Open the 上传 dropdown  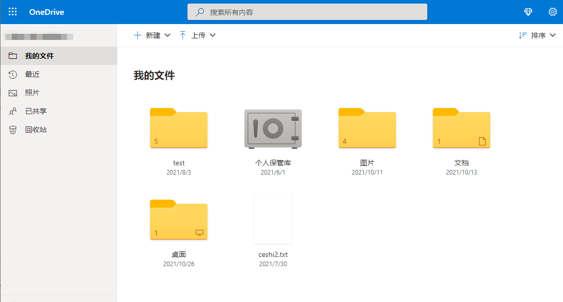coord(197,35)
